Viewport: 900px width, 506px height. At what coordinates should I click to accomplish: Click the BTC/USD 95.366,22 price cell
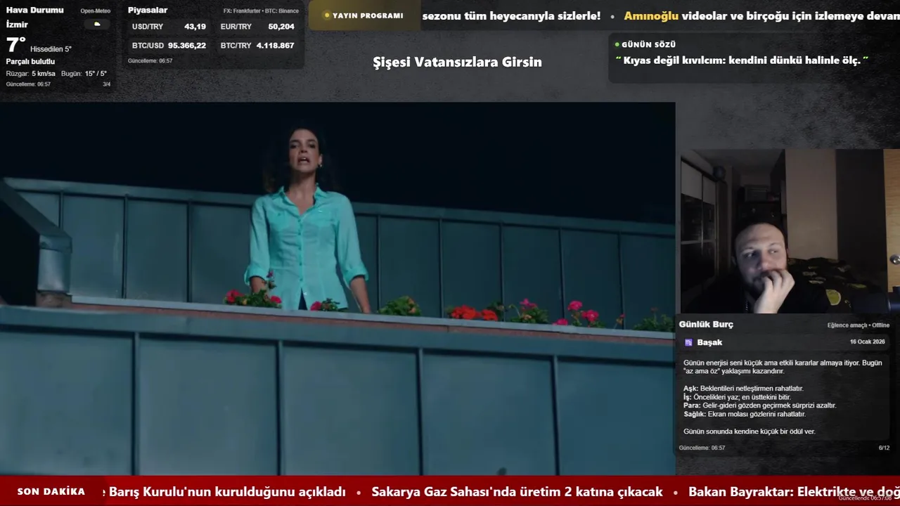coord(169,46)
